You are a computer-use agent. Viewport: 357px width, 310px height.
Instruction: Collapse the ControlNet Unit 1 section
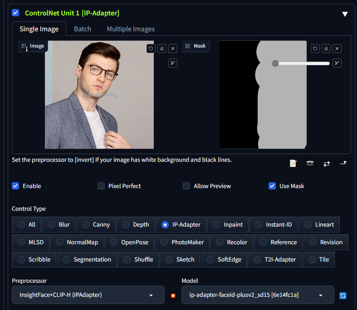pos(345,14)
